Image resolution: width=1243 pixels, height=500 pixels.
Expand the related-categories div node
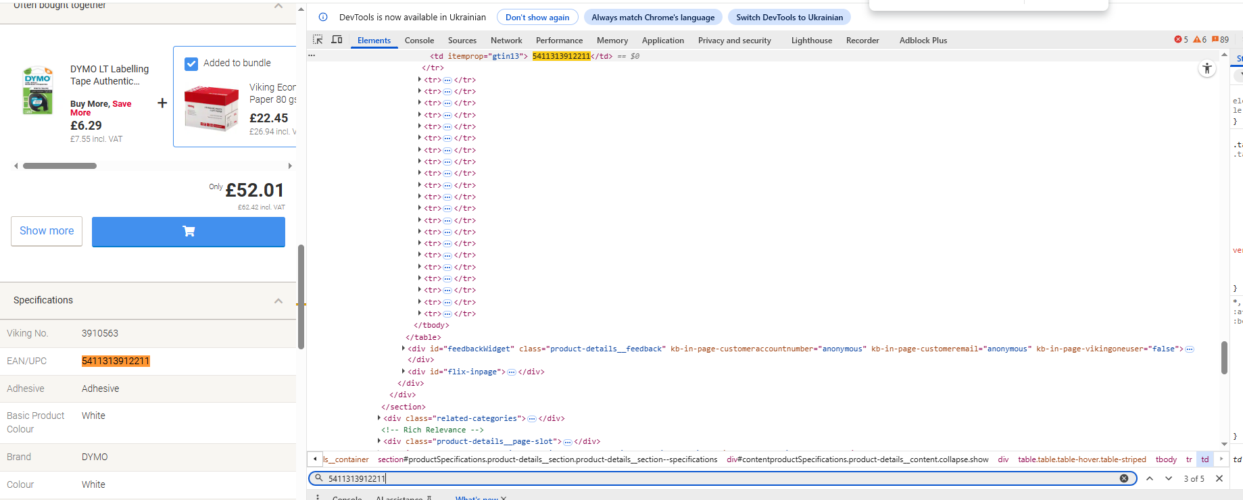(x=379, y=418)
